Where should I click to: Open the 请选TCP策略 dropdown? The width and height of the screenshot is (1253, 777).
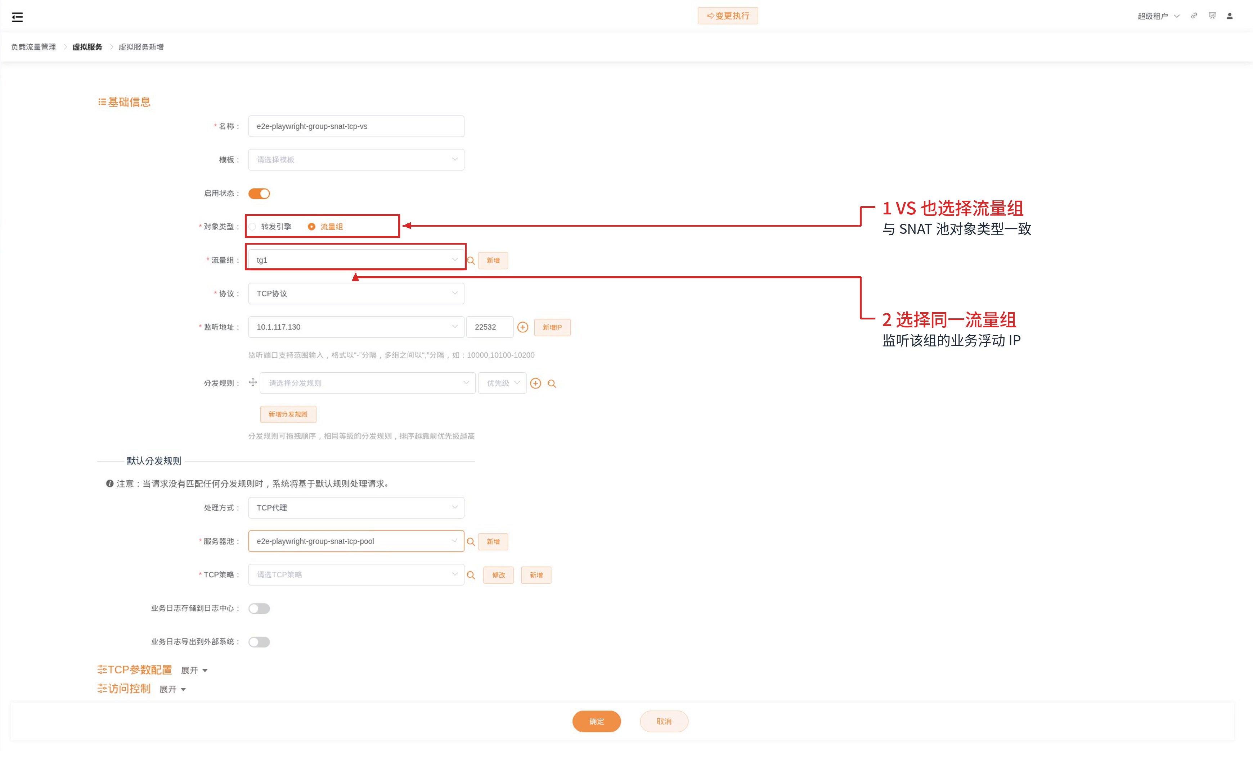(356, 574)
